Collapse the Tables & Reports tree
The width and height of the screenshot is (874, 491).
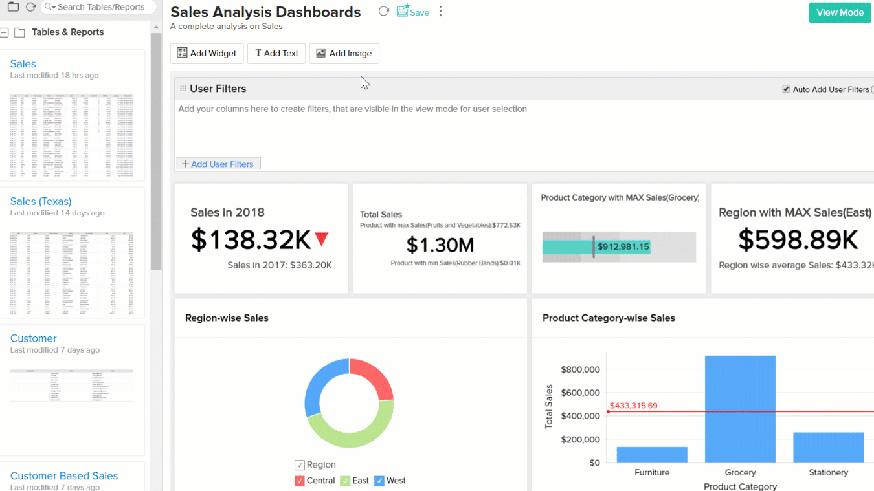[x=5, y=32]
